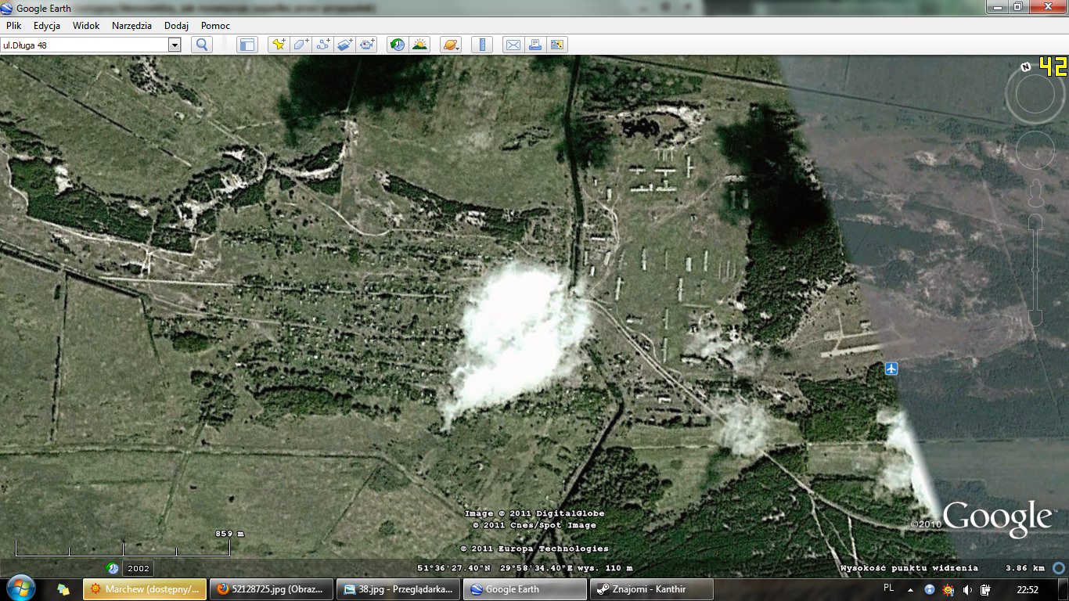1069x601 pixels.
Task: Select the add path tool
Action: (x=323, y=45)
